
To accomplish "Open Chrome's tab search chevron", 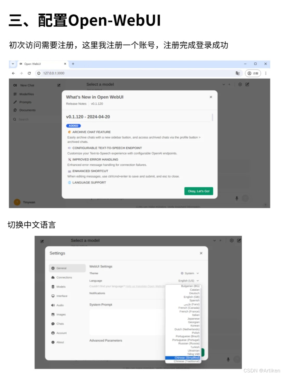I will 13,64.
